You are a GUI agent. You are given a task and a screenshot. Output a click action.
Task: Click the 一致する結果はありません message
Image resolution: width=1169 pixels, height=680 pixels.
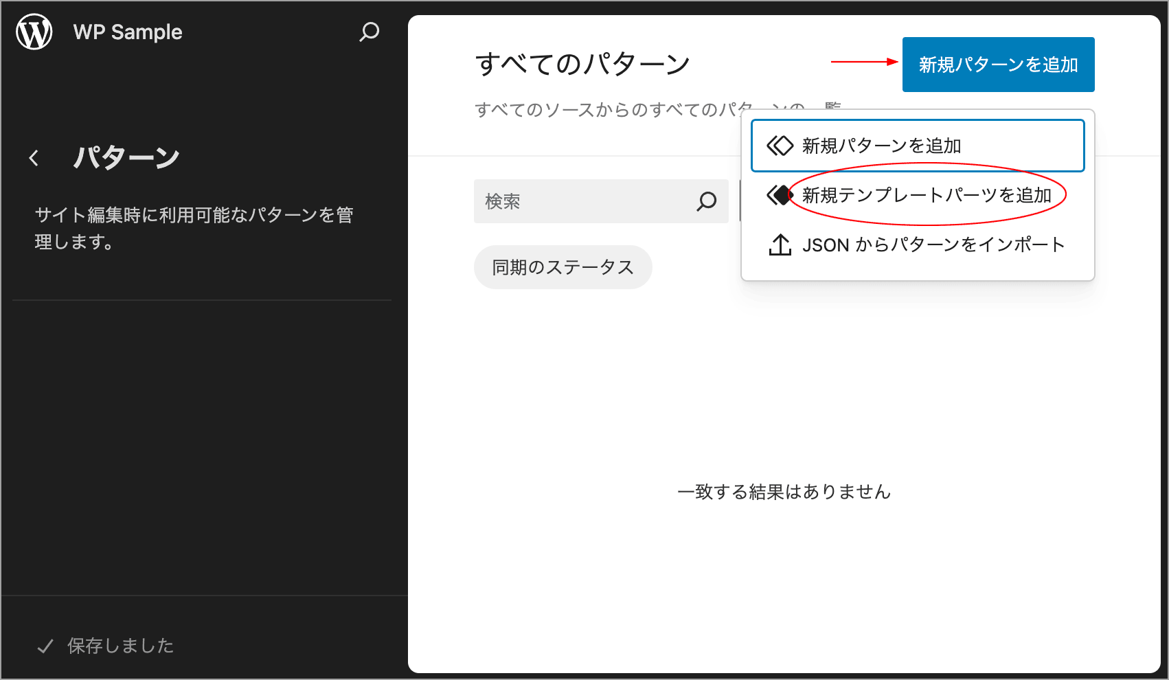pos(784,492)
